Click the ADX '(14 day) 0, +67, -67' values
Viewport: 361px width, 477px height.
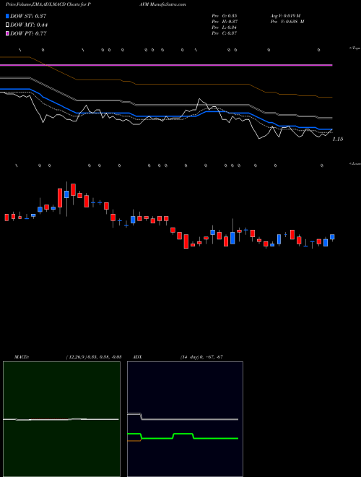pyautogui.click(x=201, y=357)
